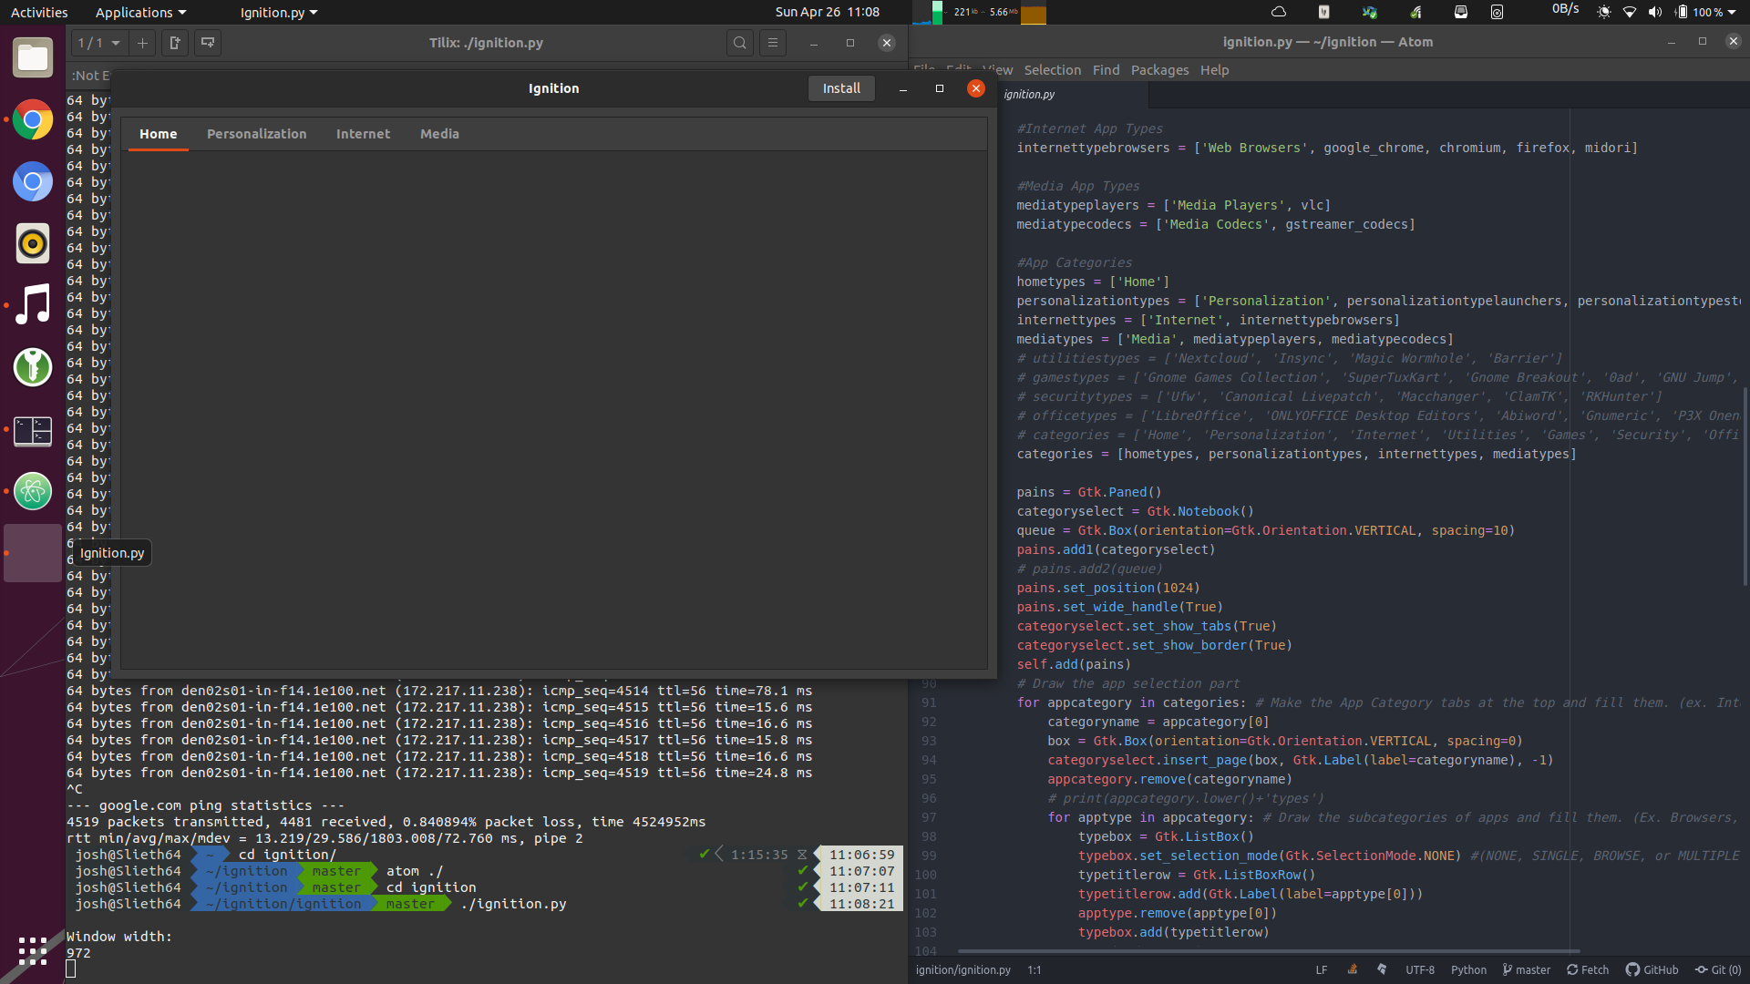Click the network activity icon in system tray
Viewport: 1750px width, 984px height.
(x=1560, y=11)
